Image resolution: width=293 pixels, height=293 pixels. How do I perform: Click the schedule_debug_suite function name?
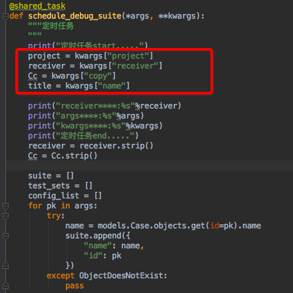[x=75, y=16]
